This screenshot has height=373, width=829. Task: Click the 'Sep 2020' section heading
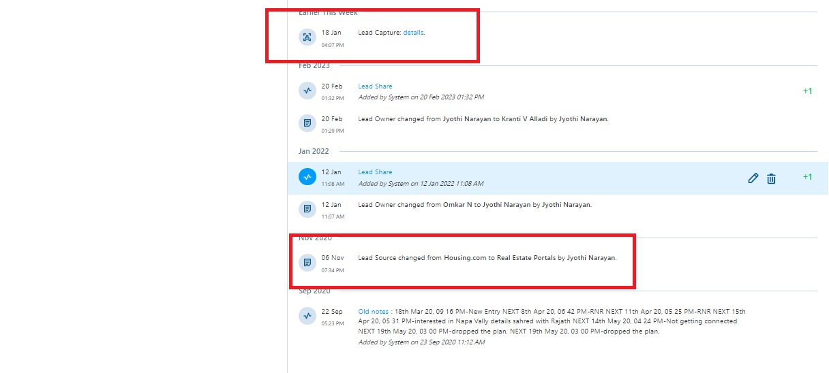pyautogui.click(x=314, y=291)
